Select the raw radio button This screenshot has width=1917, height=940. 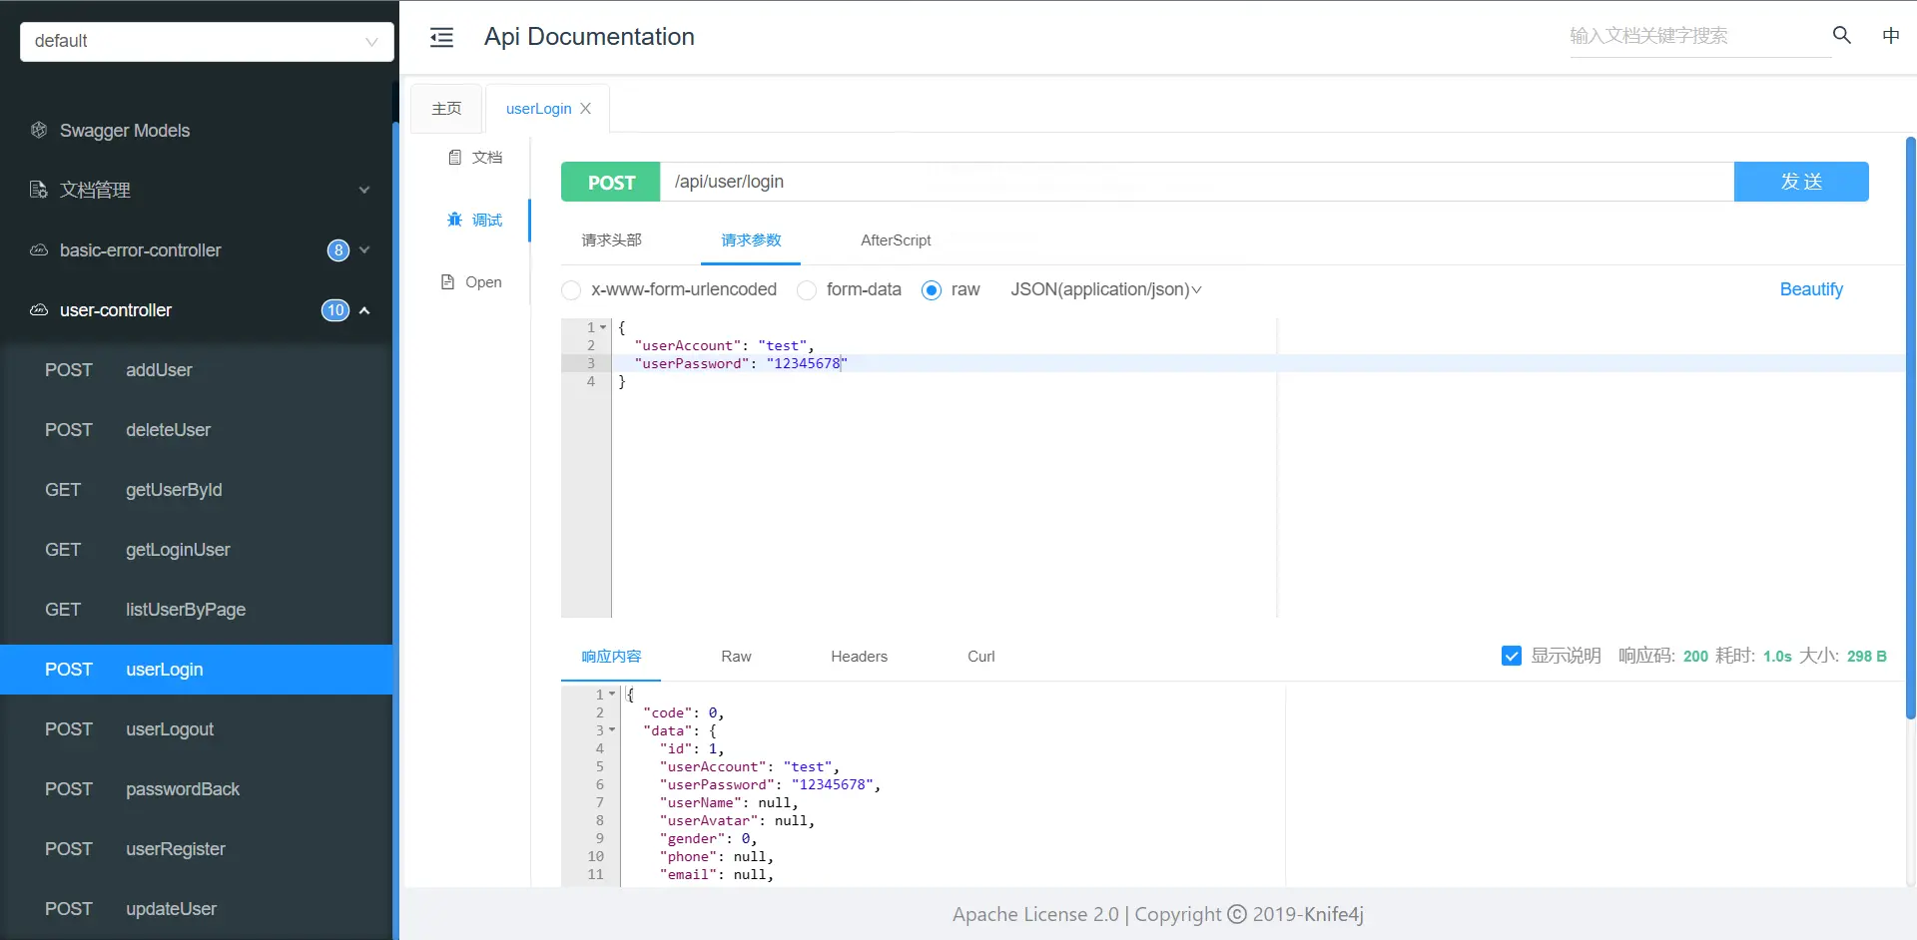(932, 290)
